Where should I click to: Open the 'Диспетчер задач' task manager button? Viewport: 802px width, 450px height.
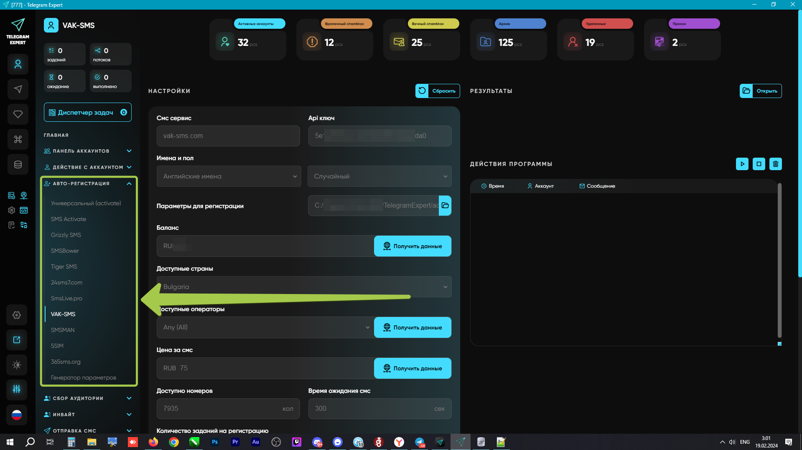pos(88,112)
